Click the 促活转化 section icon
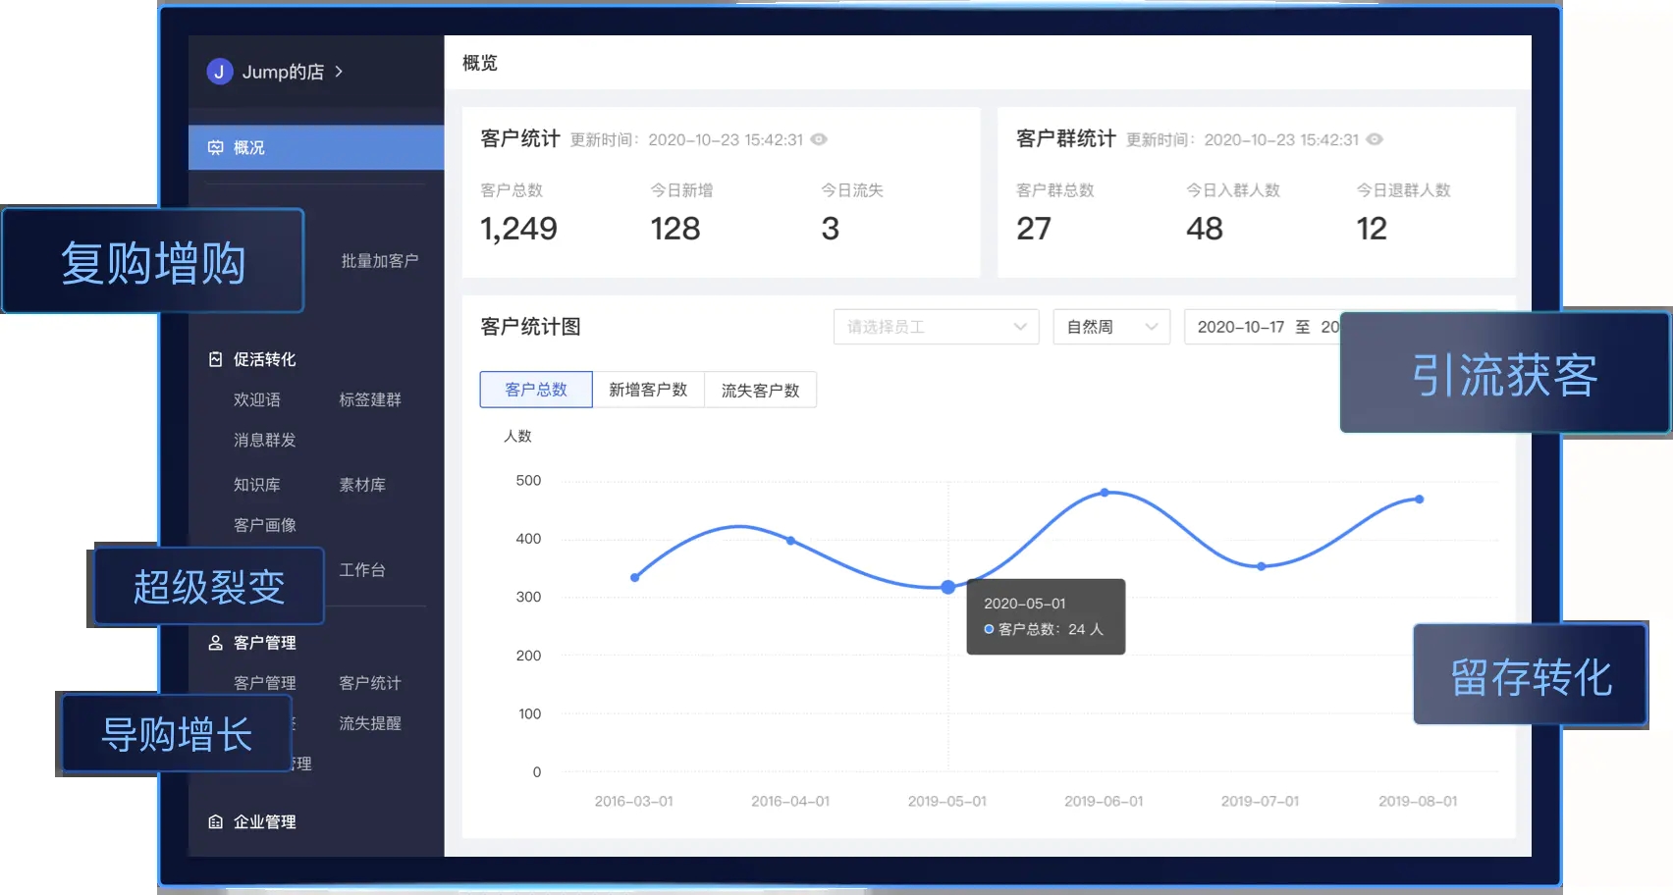 (x=216, y=359)
